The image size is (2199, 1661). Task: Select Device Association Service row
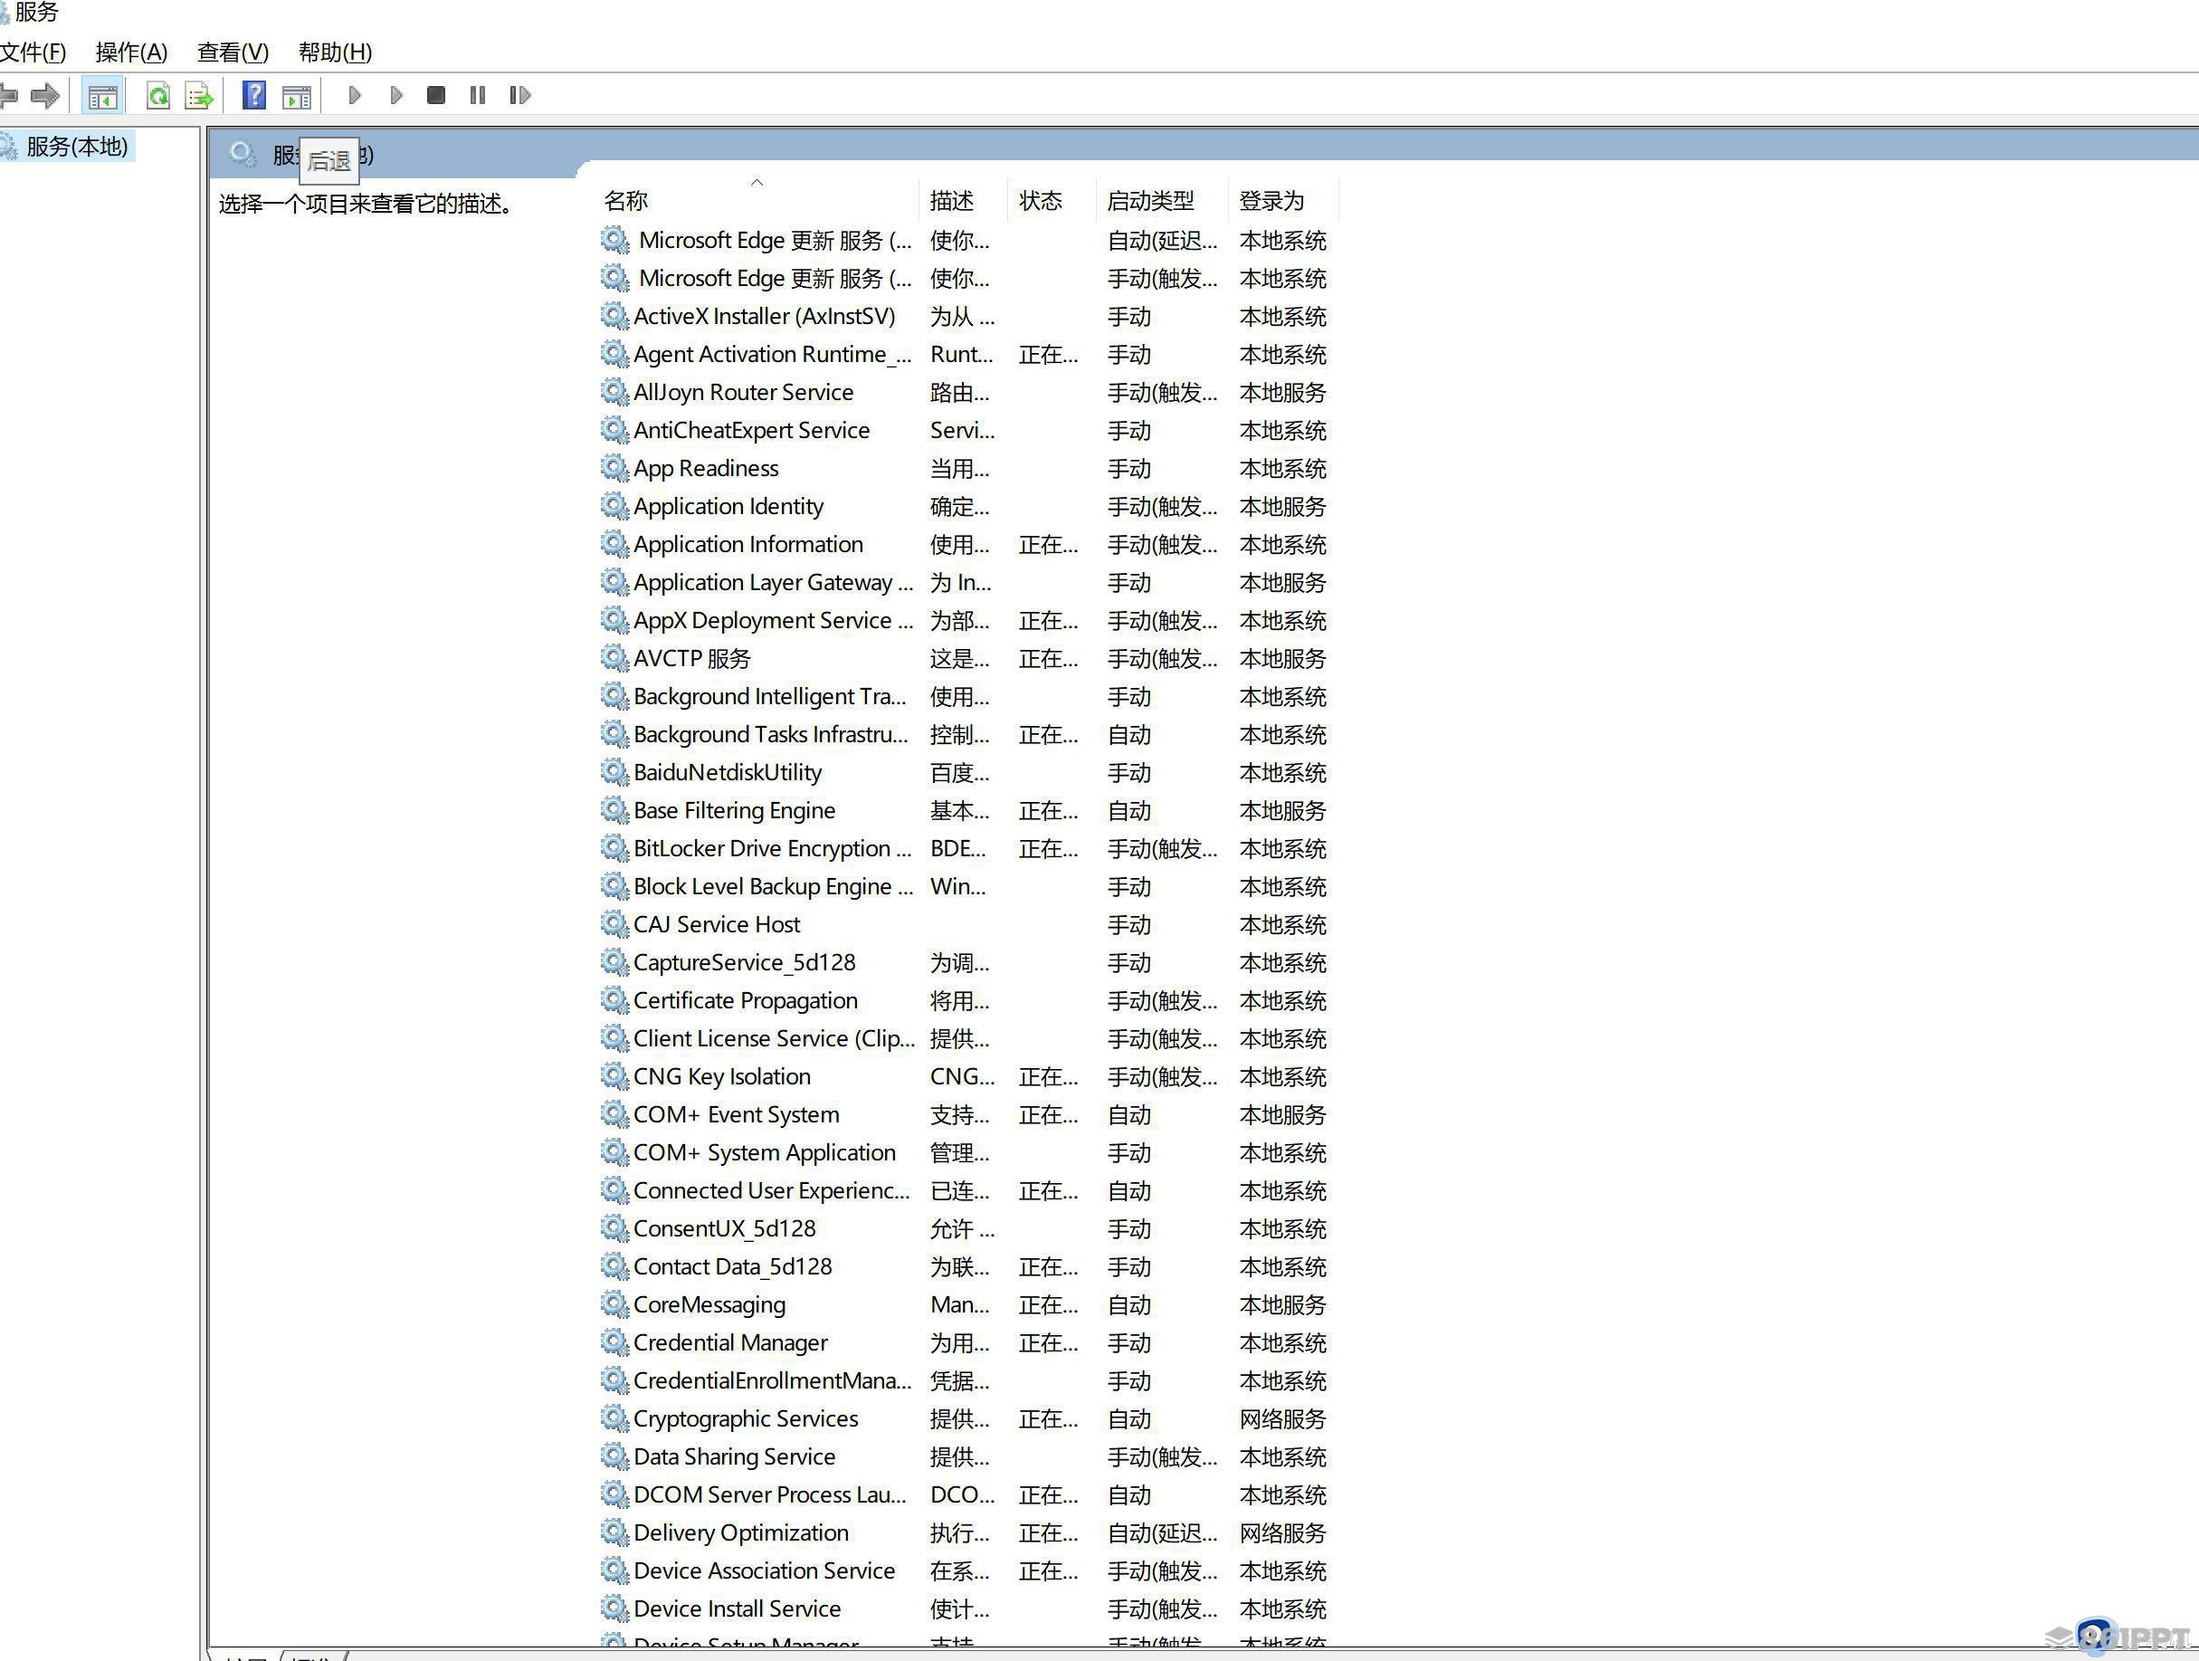[966, 1570]
